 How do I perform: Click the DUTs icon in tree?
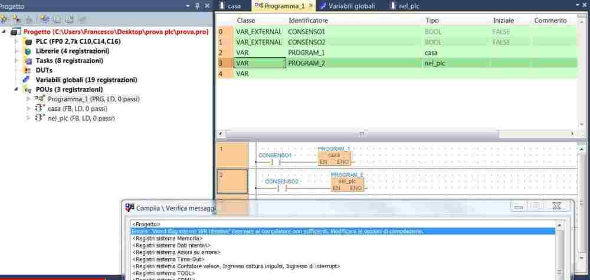pos(29,70)
